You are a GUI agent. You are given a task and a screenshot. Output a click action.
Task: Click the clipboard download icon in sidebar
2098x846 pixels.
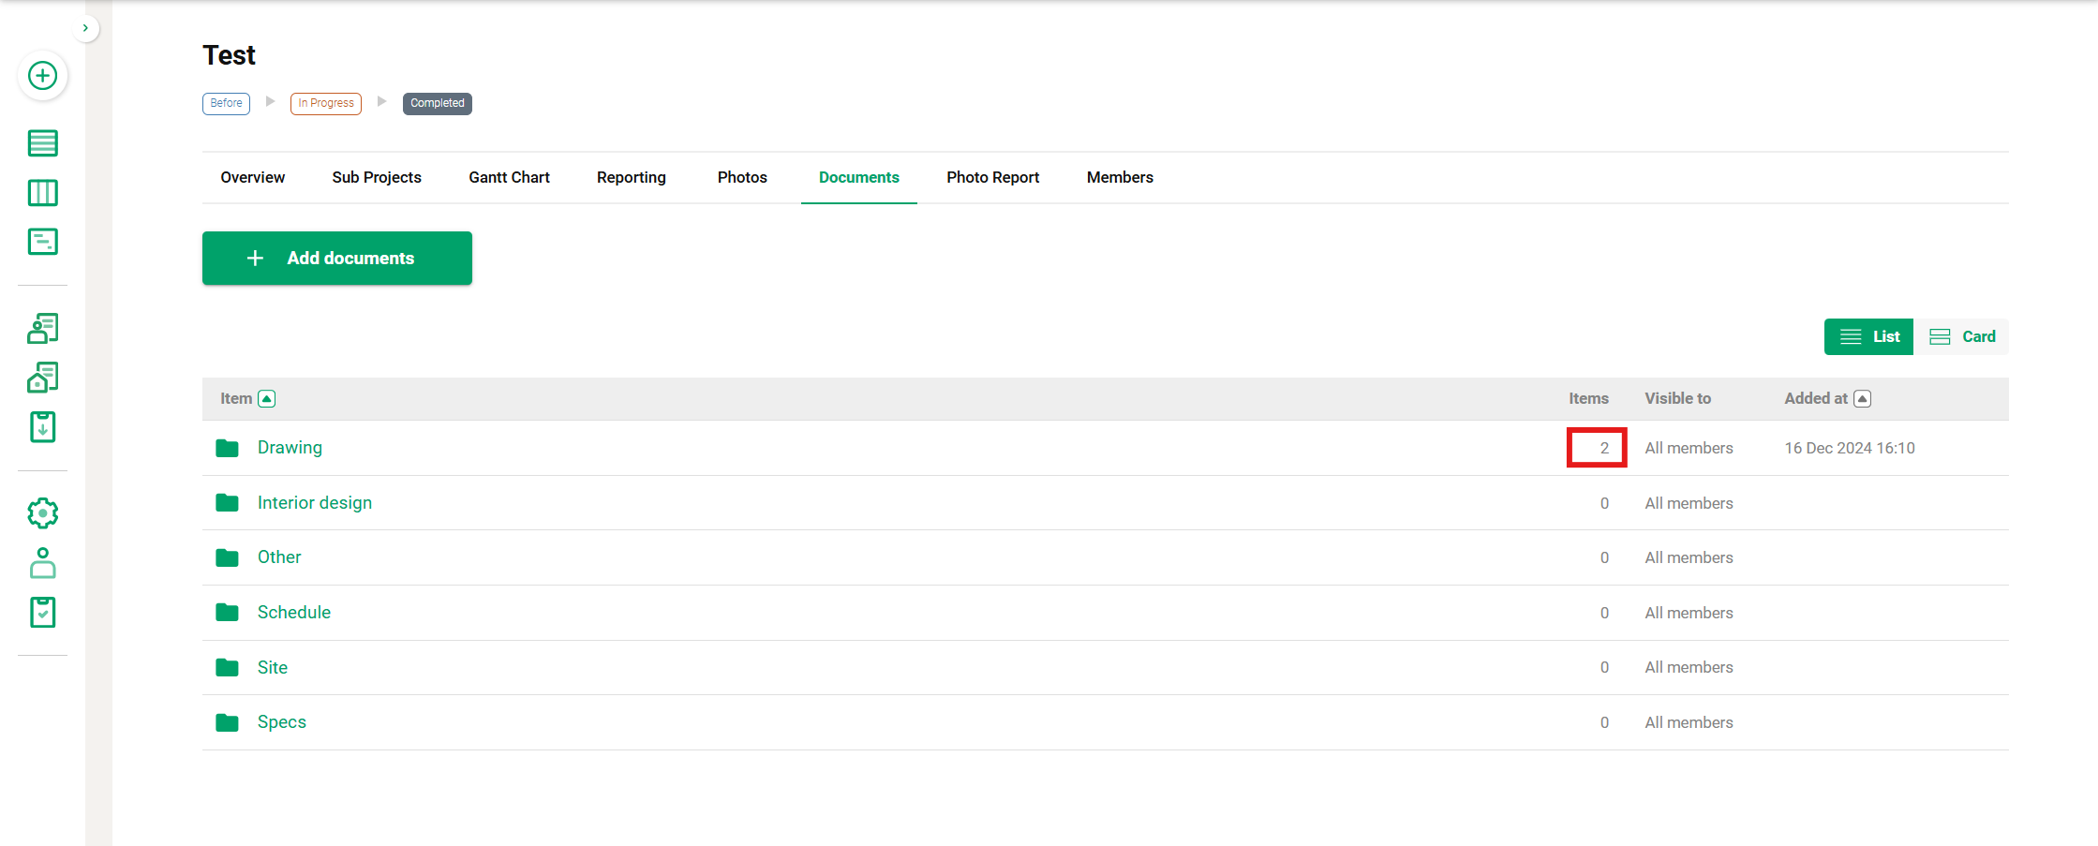[42, 427]
